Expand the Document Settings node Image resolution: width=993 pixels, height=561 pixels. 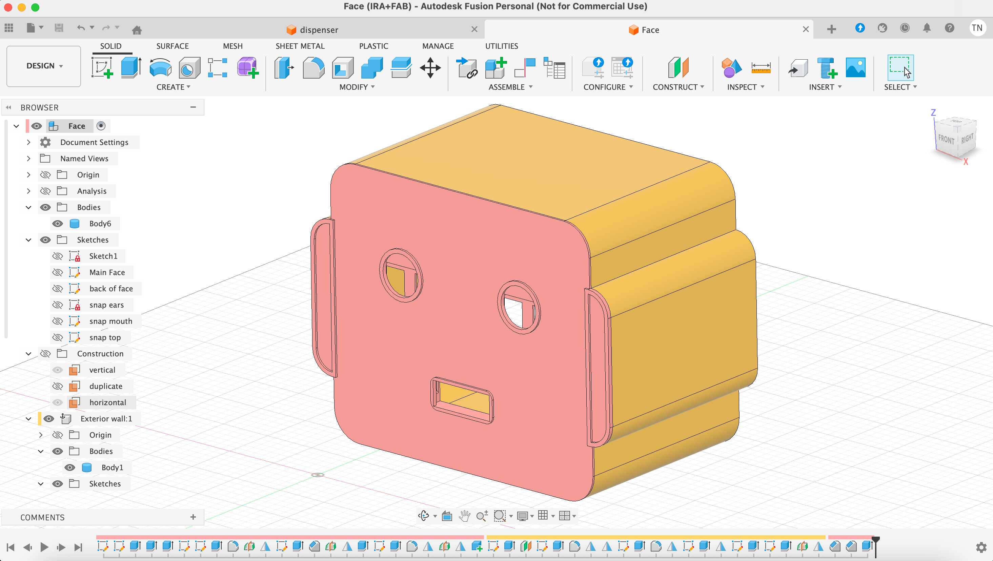[x=28, y=142]
